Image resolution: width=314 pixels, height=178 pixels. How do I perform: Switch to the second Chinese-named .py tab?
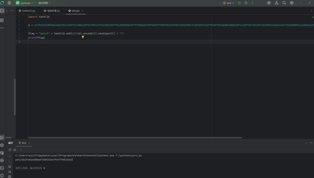[x=52, y=11]
